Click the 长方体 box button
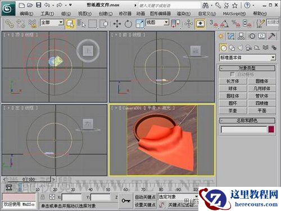Viewport: 281px width, 211px height. (233, 81)
